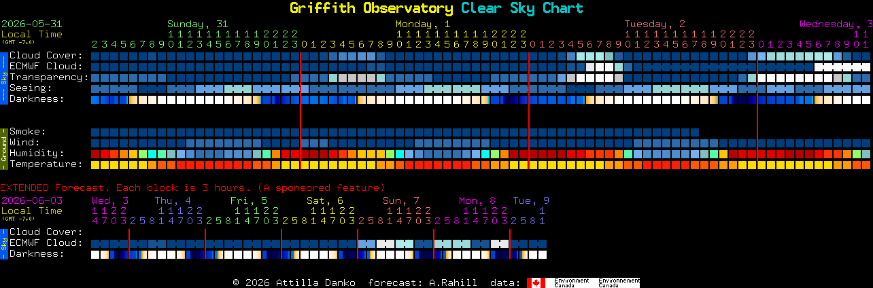
Task: Select the Monday, 1 day heading
Action: (x=423, y=24)
